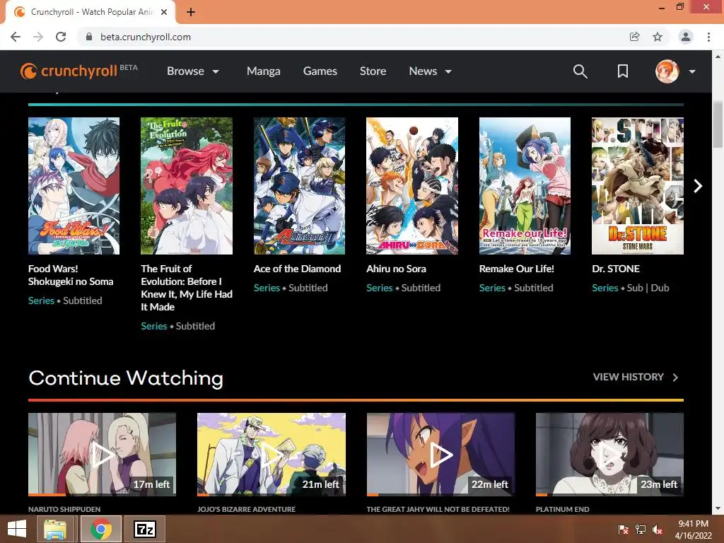Viewport: 724px width, 543px height.
Task: Click the 23m left badge
Action: 659,484
